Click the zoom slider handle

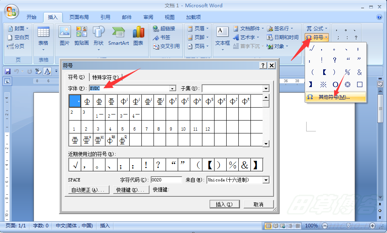[348, 225]
